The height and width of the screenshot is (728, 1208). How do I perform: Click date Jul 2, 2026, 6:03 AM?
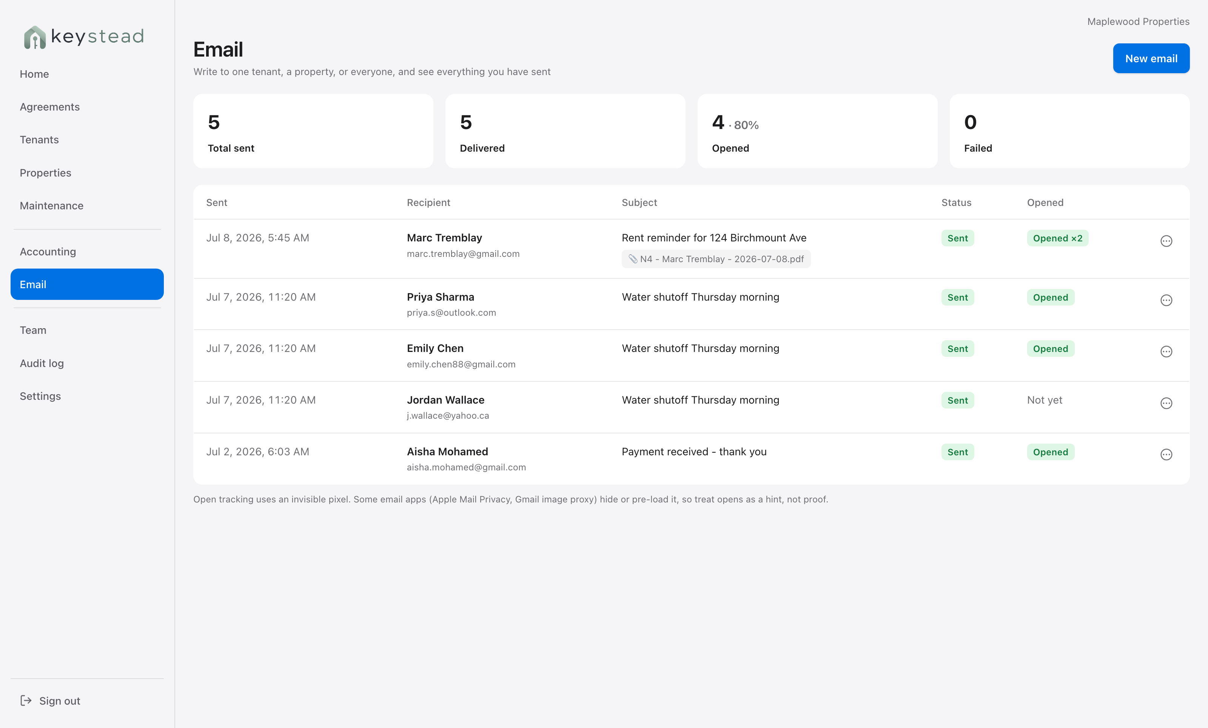pyautogui.click(x=258, y=452)
